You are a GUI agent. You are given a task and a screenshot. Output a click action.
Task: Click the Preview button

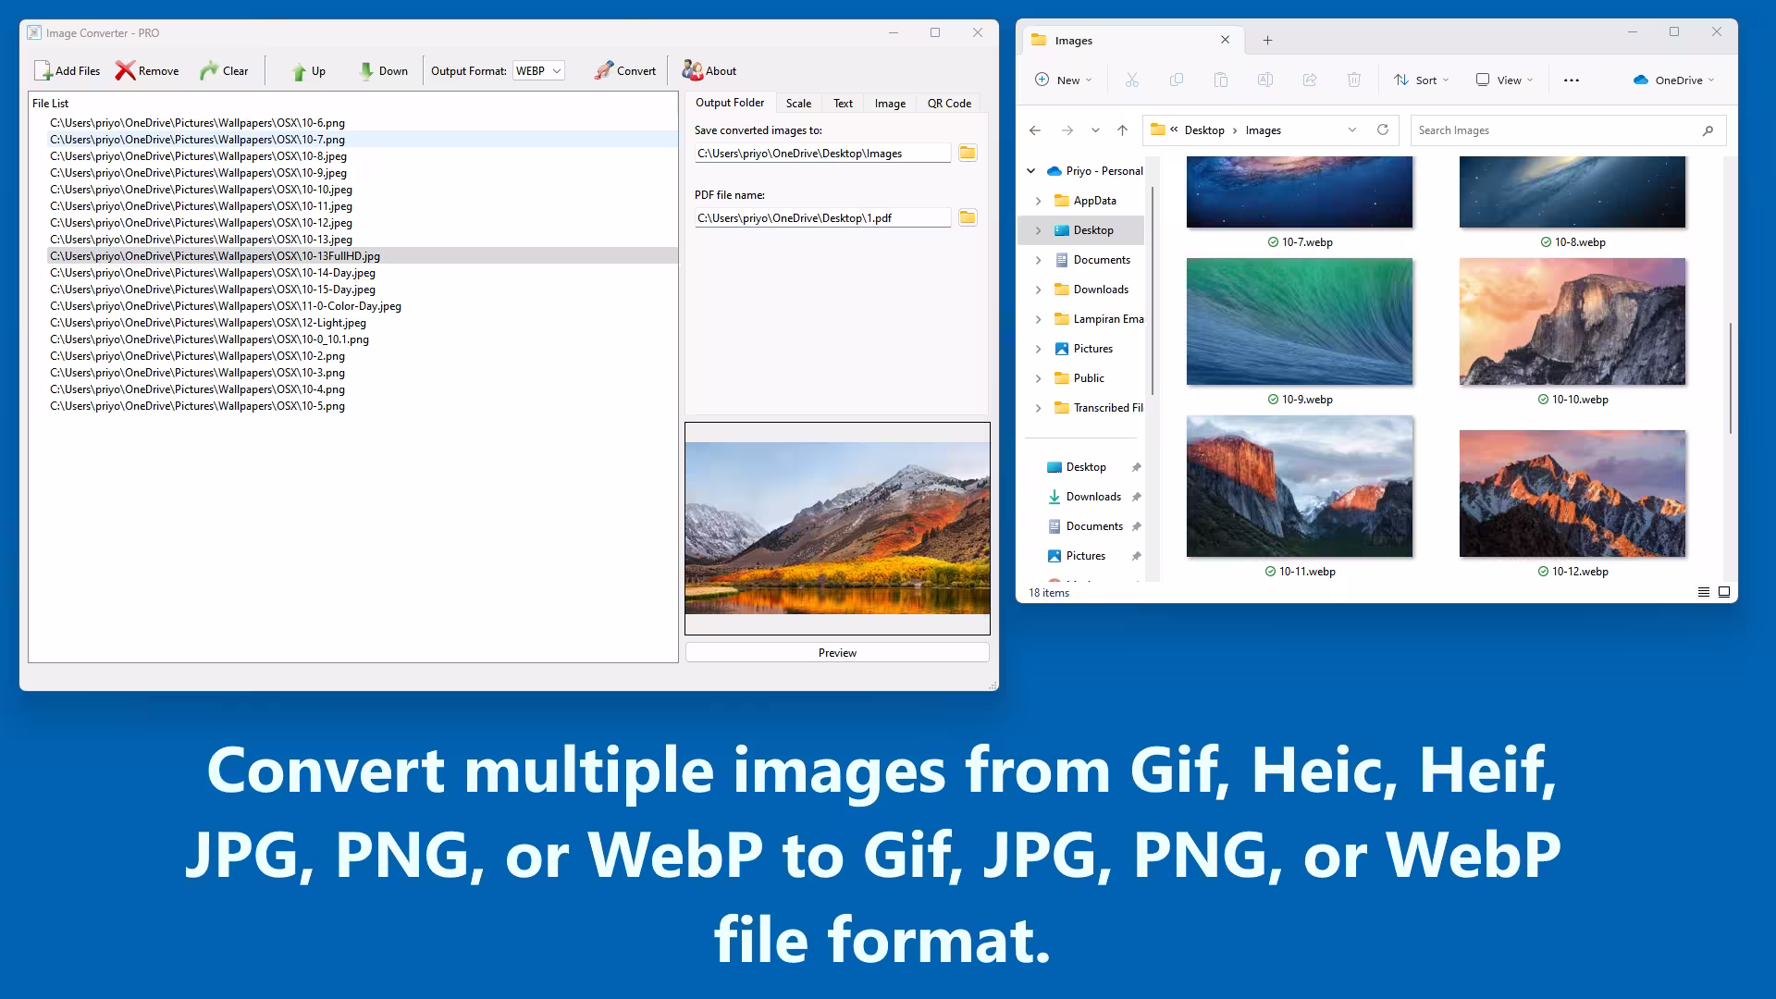coord(837,652)
